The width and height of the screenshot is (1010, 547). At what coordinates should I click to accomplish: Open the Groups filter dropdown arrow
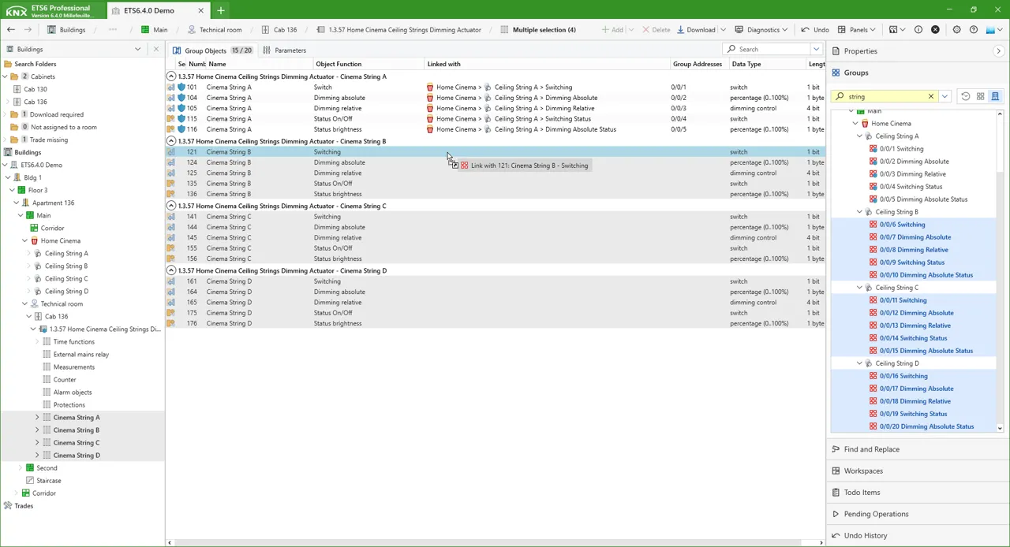coord(945,96)
